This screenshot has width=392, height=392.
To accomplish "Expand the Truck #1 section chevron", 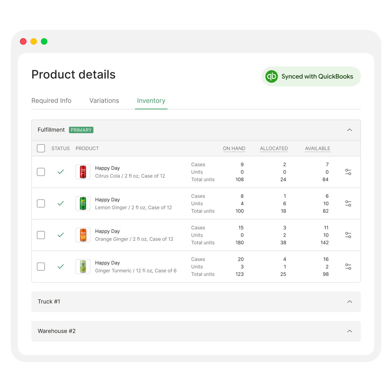I will 349,302.
